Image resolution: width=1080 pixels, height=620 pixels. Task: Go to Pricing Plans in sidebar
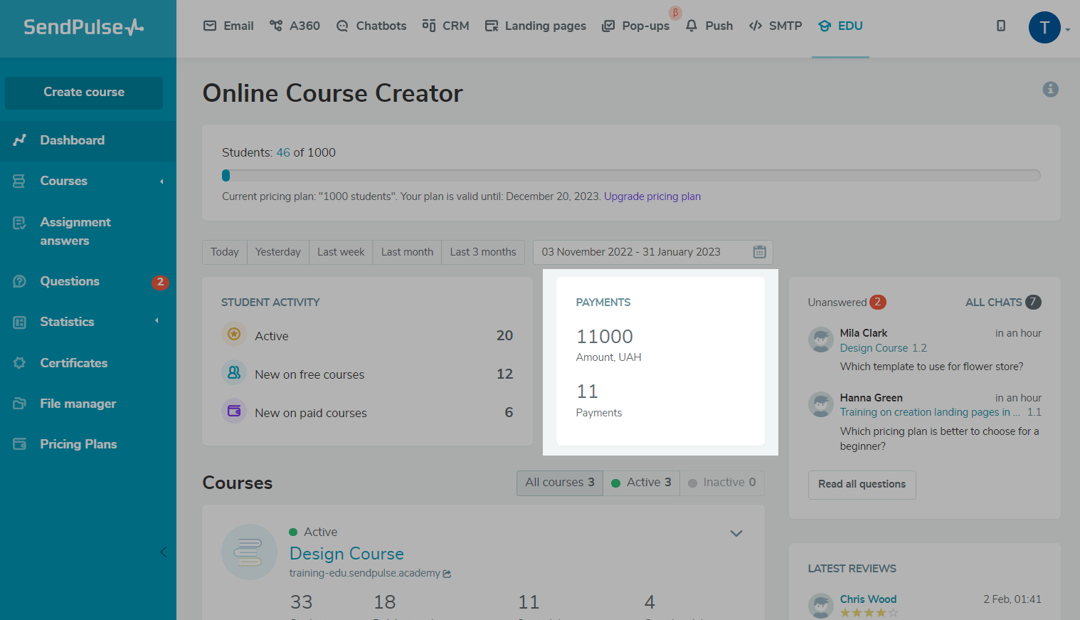tap(78, 444)
